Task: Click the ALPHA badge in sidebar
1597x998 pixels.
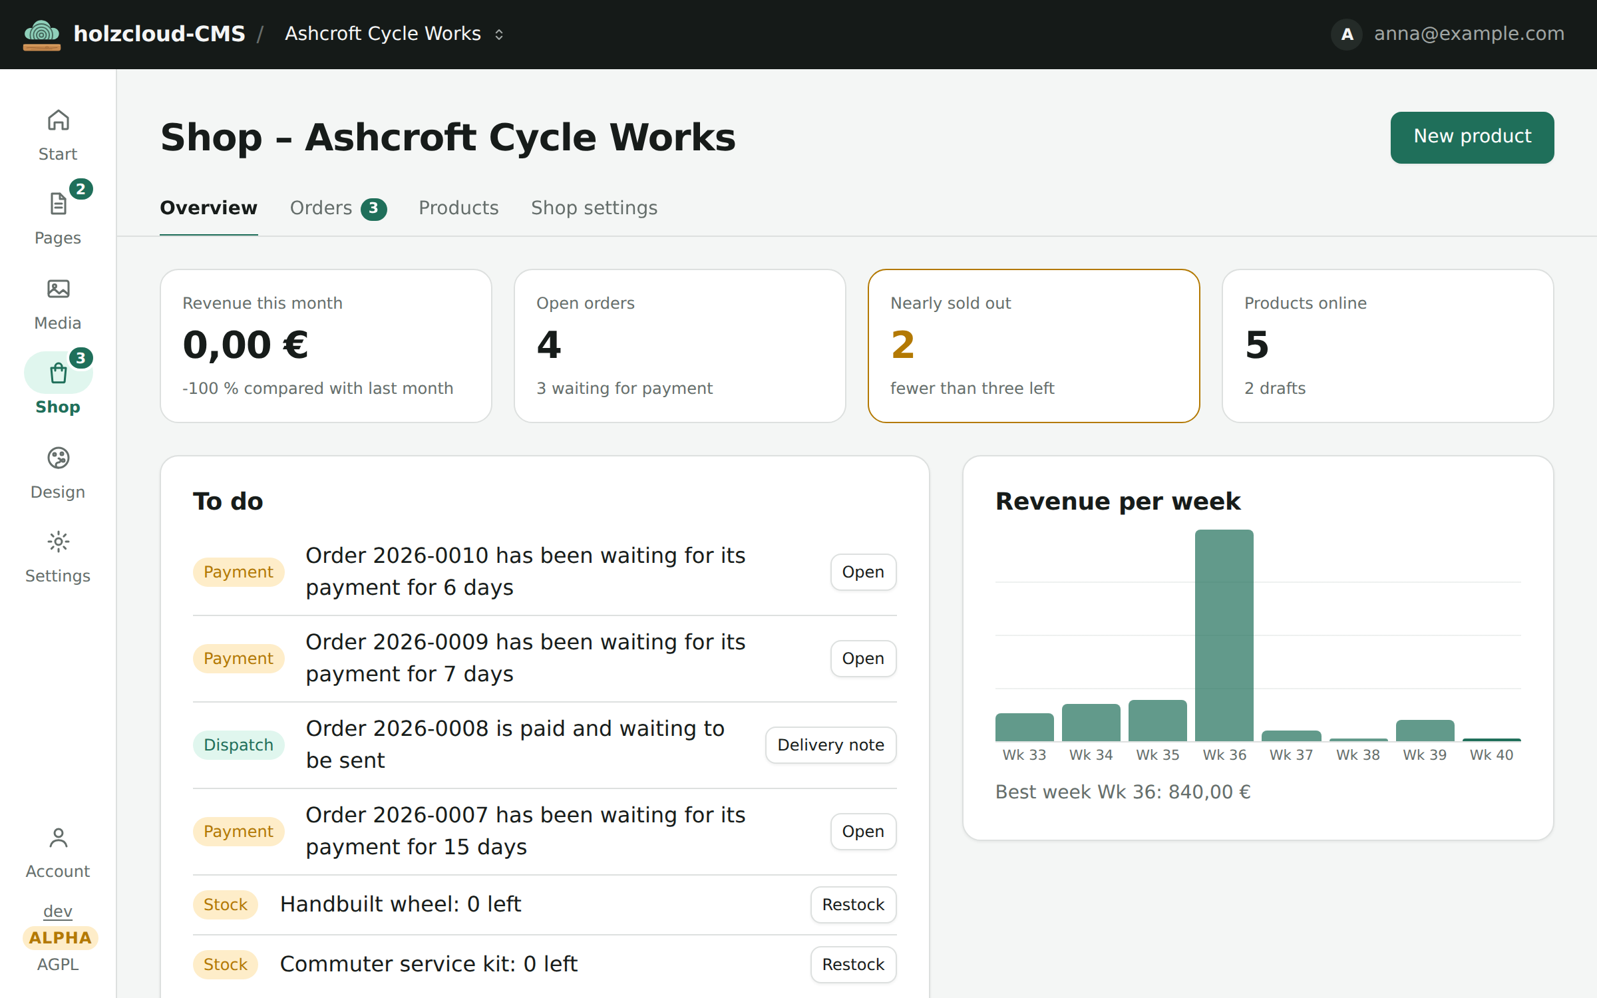Action: [x=60, y=938]
